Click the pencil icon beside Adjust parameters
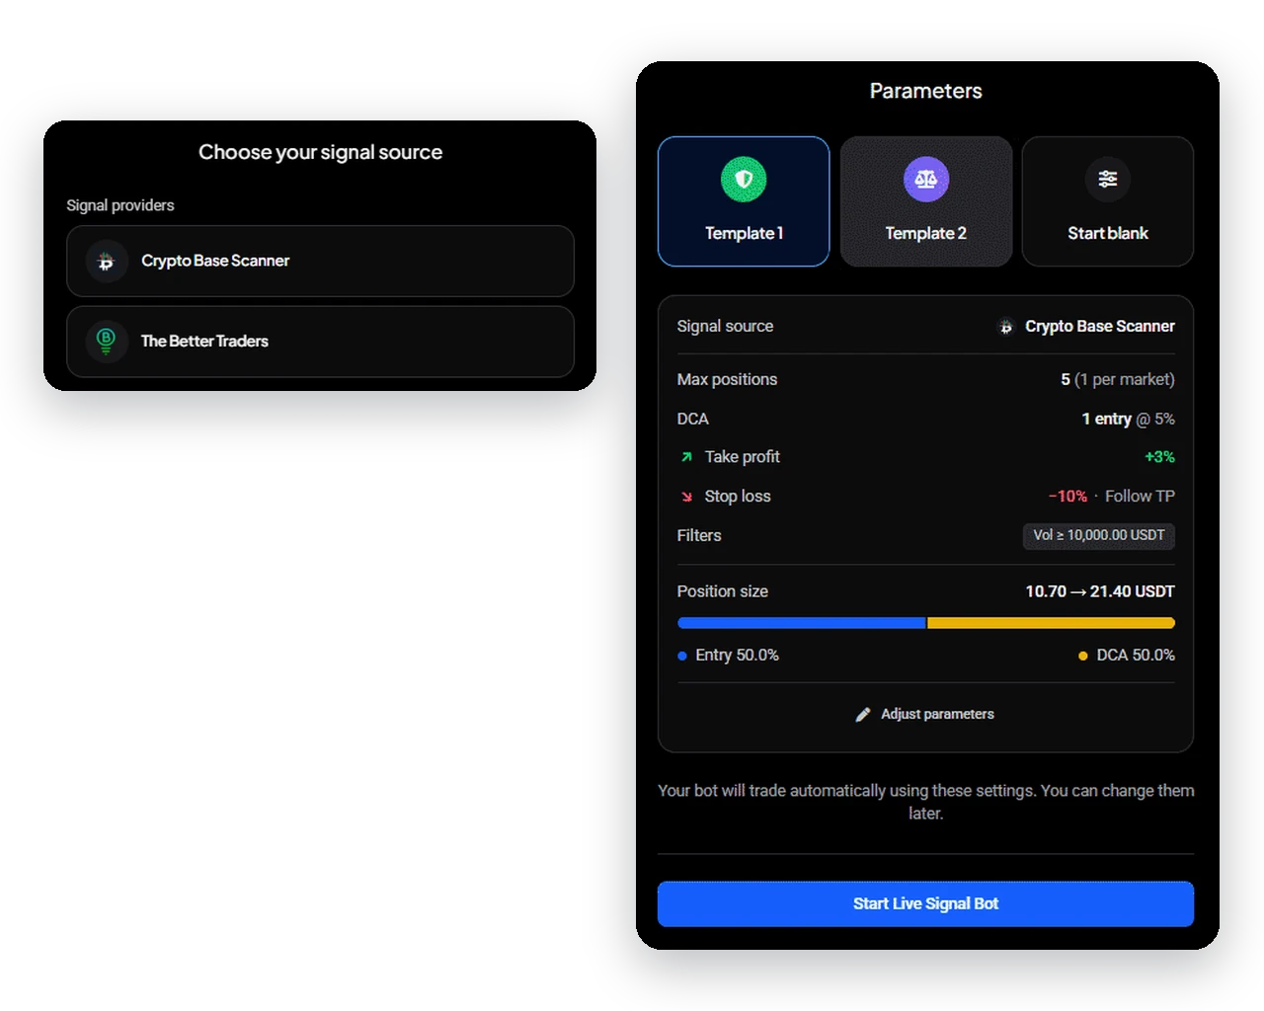1264x1011 pixels. point(863,714)
